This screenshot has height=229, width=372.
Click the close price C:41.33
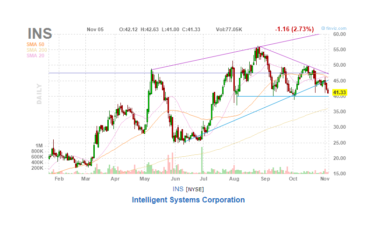point(191,29)
